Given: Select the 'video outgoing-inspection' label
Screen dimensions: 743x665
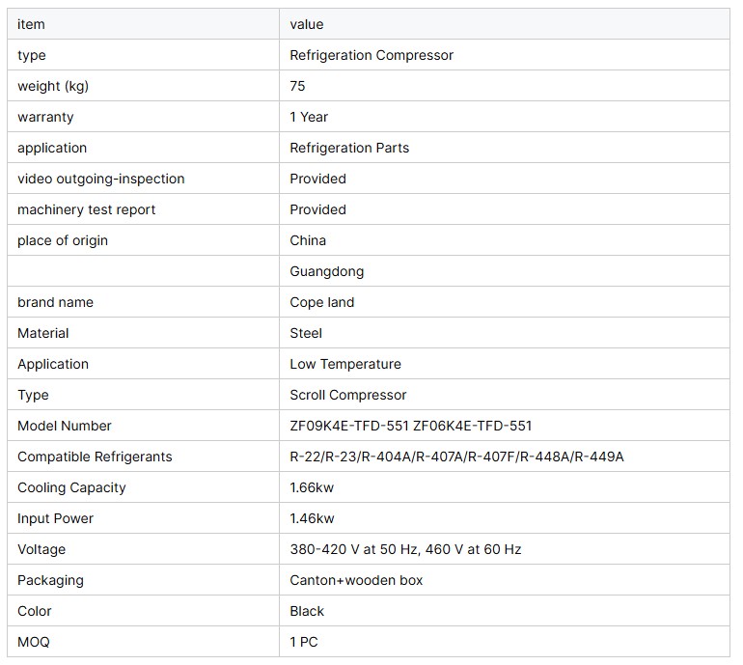Looking at the screenshot, I should [x=100, y=179].
